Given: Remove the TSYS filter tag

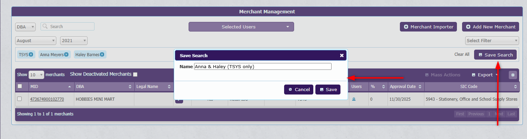Looking at the screenshot, I should (31, 54).
